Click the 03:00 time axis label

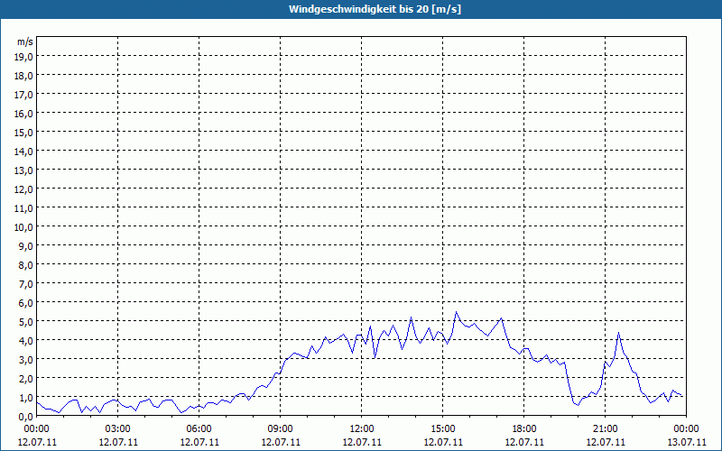tap(118, 429)
